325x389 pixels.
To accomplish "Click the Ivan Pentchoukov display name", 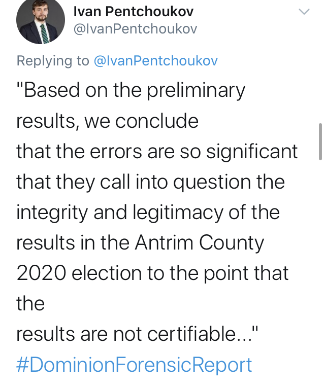I will tap(134, 12).
